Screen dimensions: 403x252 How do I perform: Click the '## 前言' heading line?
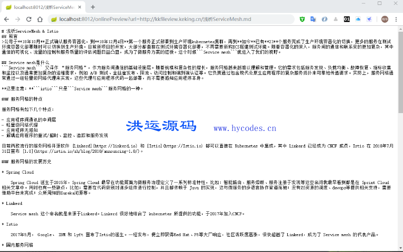[x=9, y=36]
